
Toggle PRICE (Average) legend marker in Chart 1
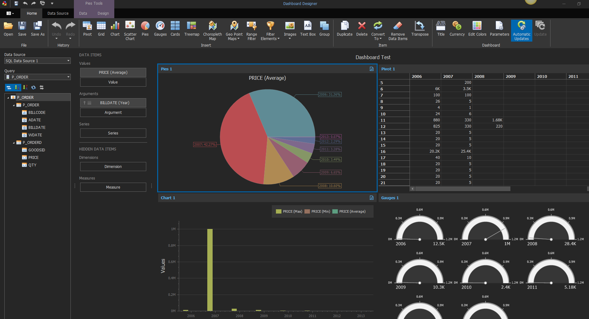(335, 211)
